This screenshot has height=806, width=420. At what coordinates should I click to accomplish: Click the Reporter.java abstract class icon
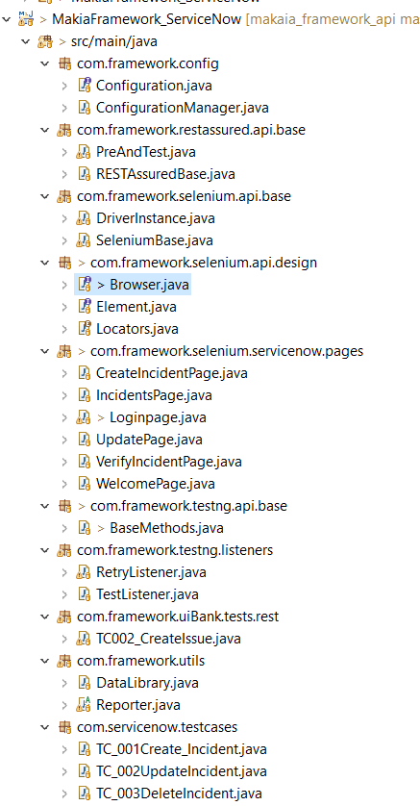pos(84,704)
